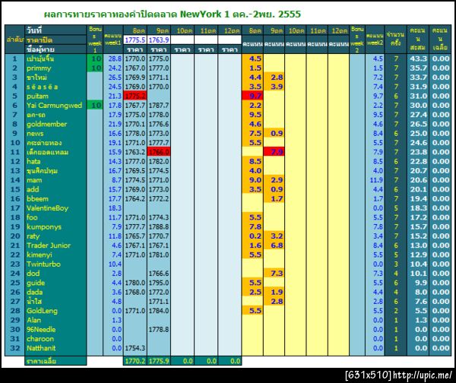Select the red cell 1775.2 in puitam's row
Image resolution: width=456 pixels, height=383 pixels.
pos(135,96)
